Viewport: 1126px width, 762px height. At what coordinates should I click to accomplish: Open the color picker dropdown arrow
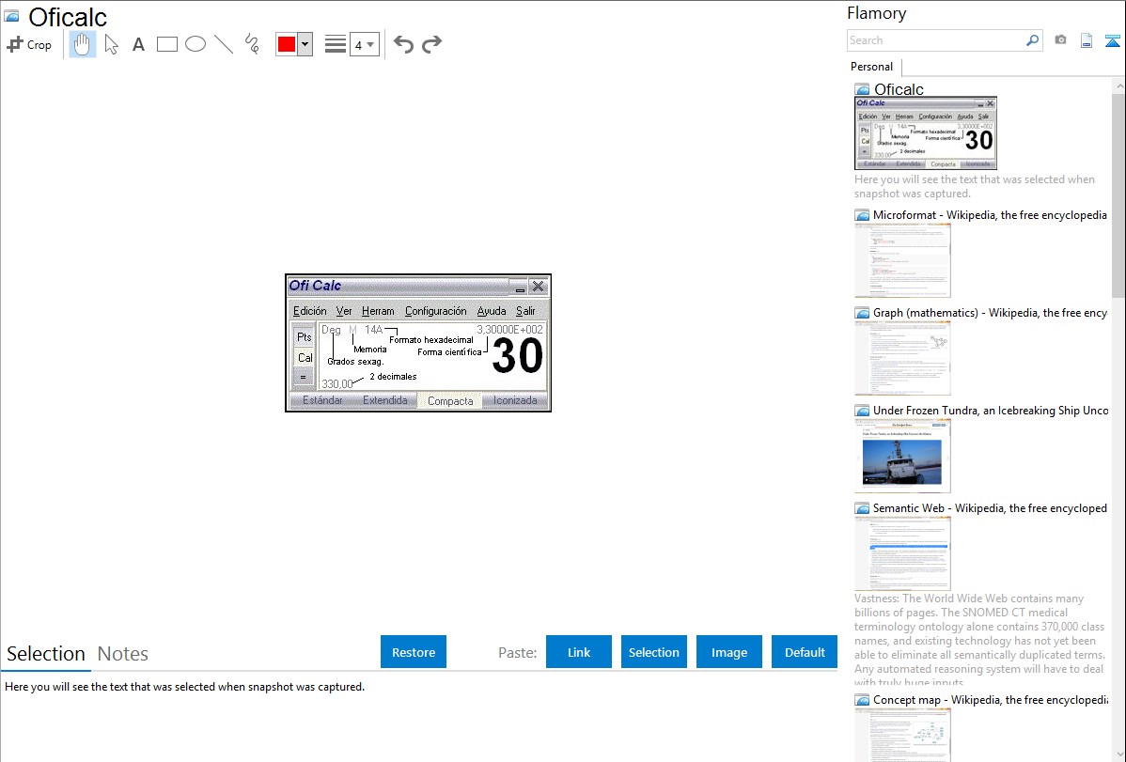click(305, 44)
